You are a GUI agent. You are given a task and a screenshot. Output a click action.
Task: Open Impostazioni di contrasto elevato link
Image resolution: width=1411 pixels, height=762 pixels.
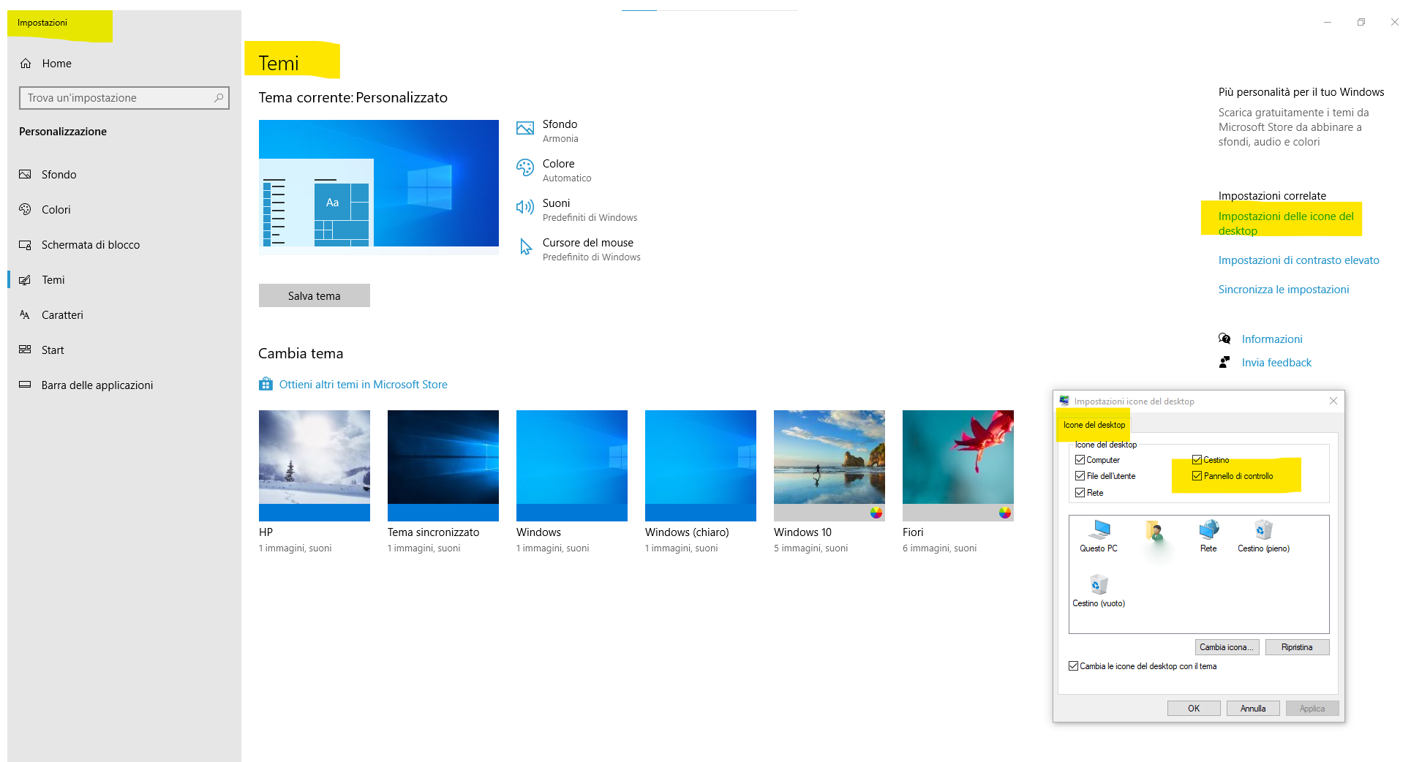pos(1298,260)
